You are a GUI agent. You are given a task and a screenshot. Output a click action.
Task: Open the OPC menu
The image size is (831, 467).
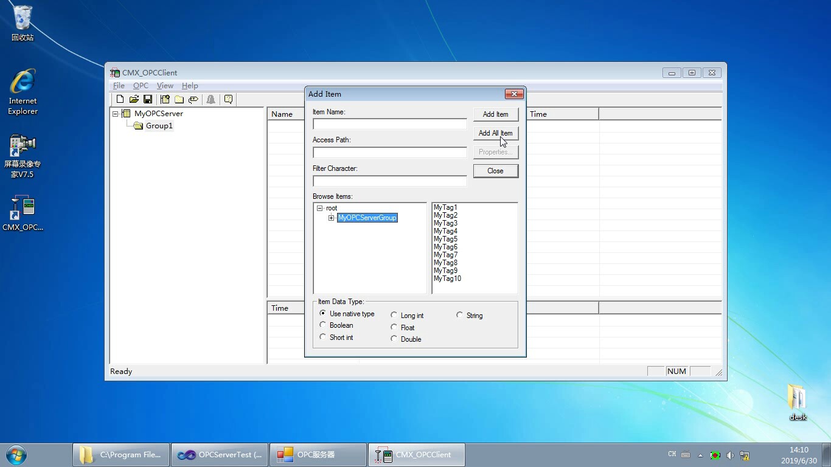tap(141, 86)
